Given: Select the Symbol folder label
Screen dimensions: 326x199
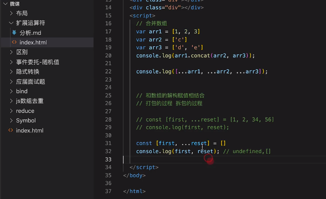Looking at the screenshot, I should (x=26, y=121).
